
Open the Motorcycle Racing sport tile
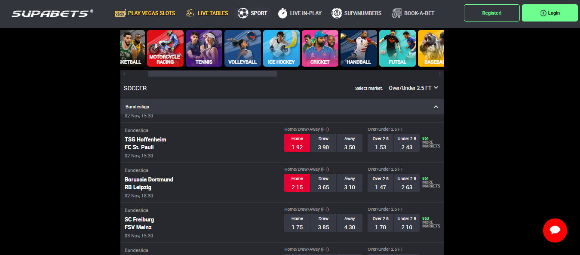(x=165, y=48)
